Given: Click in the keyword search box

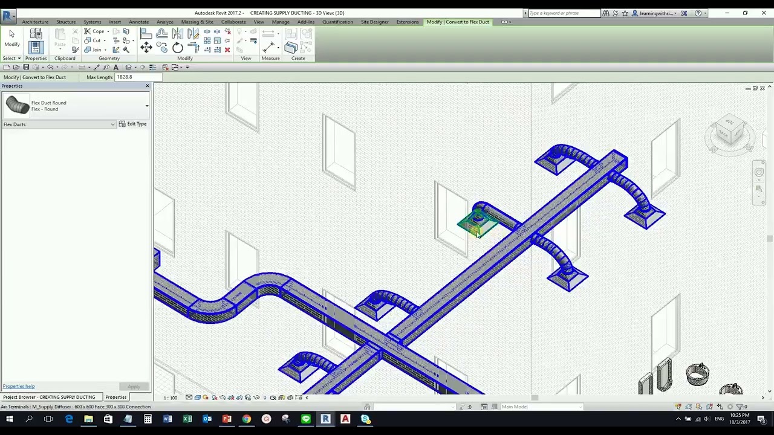Looking at the screenshot, I should pyautogui.click(x=564, y=13).
